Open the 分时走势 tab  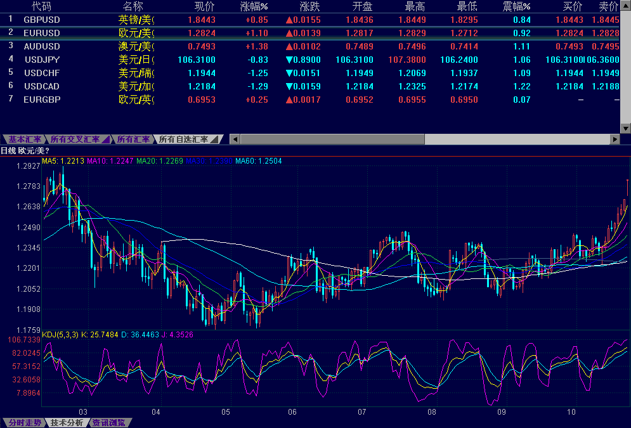coord(23,423)
